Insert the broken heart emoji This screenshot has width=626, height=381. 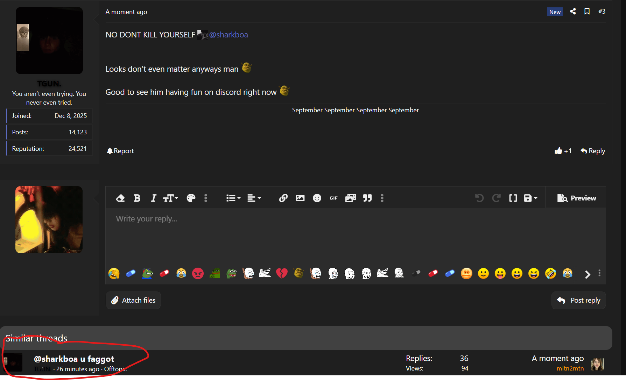pos(282,273)
